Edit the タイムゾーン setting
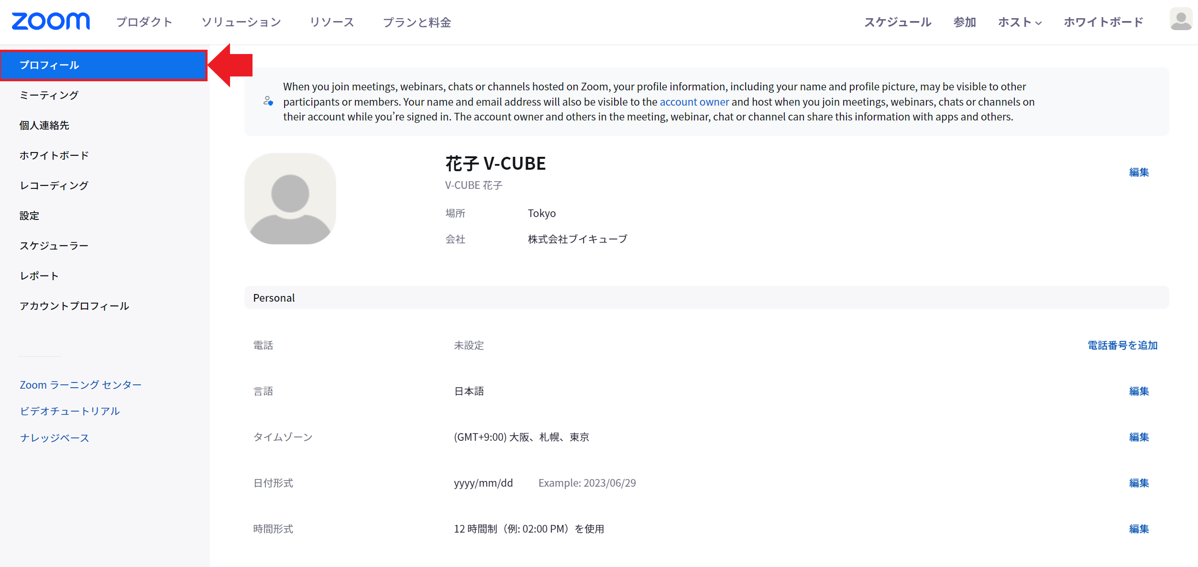Viewport: 1198px width, 567px height. coord(1139,437)
